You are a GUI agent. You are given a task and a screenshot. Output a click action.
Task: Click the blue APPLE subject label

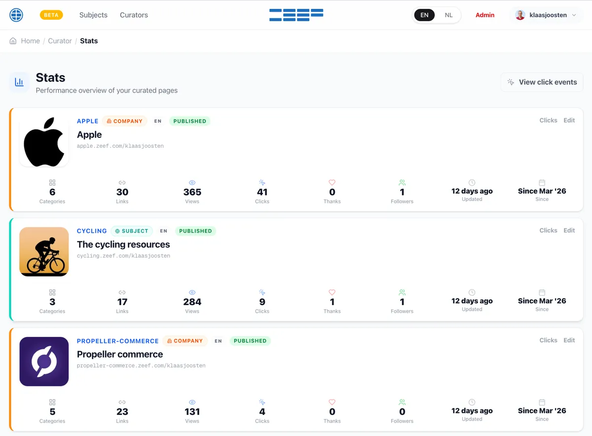pyautogui.click(x=88, y=121)
